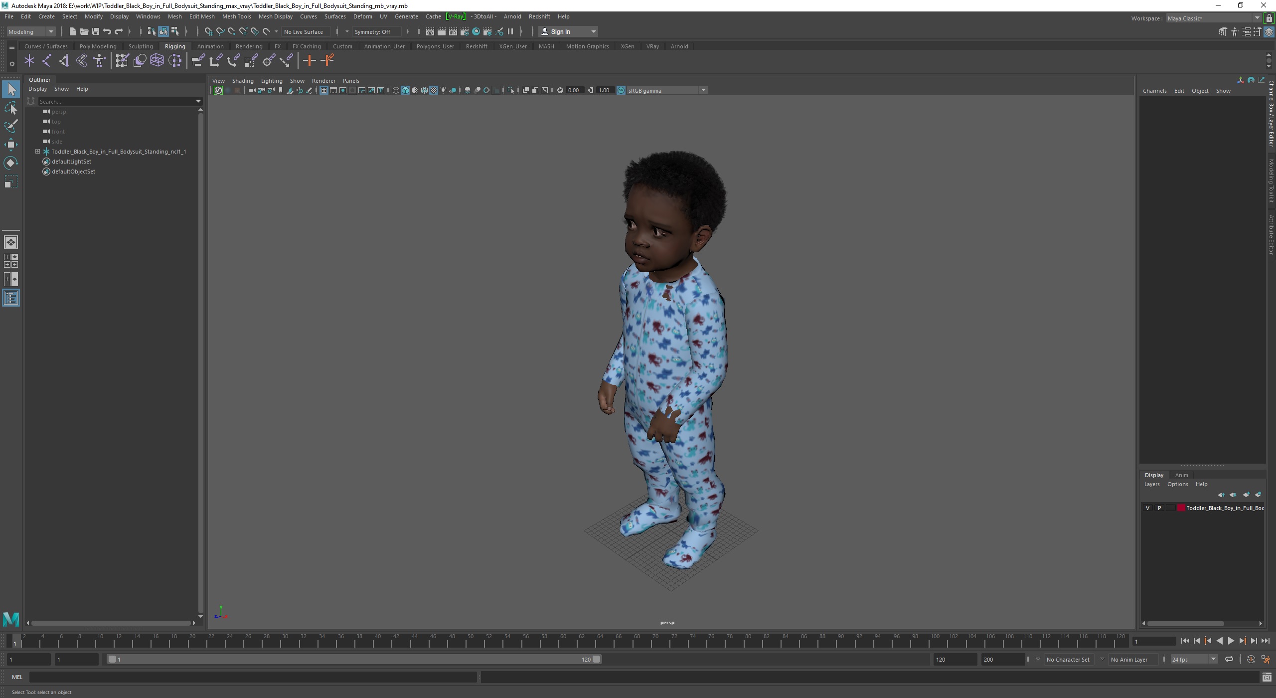Screen dimensions: 1276x698
Task: Select the defaultLightSet in the Outliner
Action: point(71,162)
